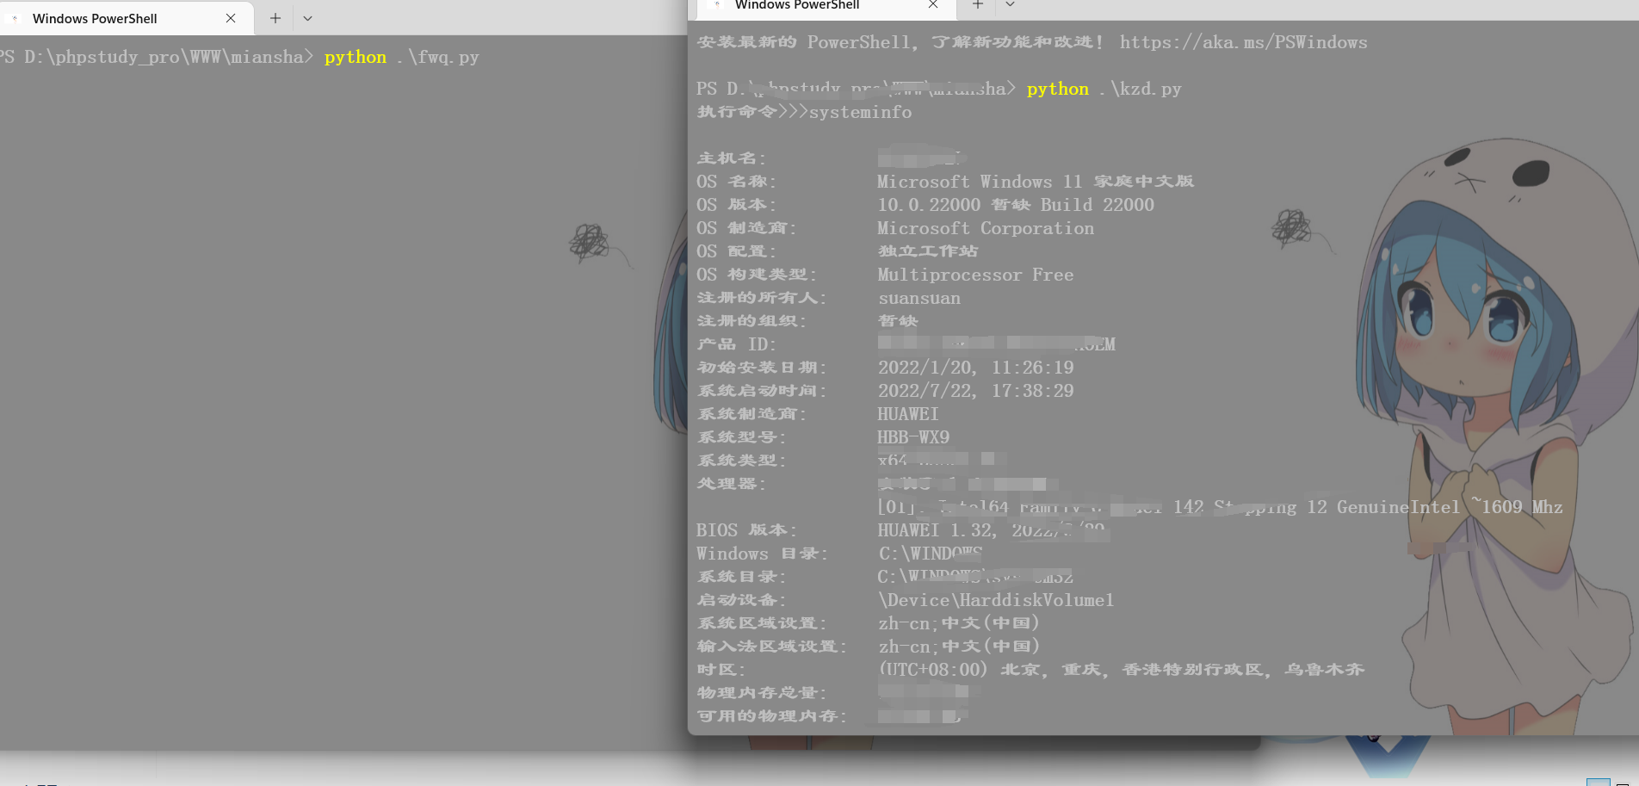Open a new tab in the left window

point(275,18)
